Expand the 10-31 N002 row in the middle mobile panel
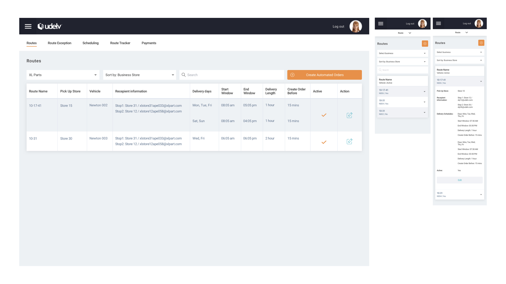Viewport: 506px width, 284px height. [x=402, y=113]
